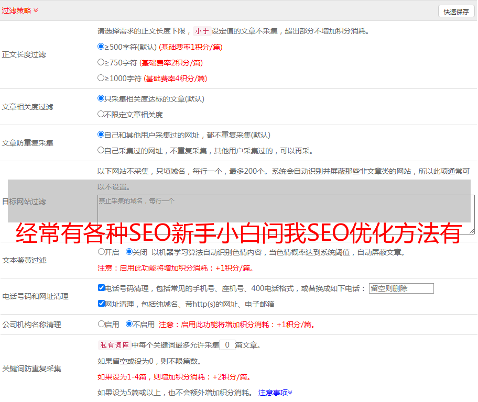The width and height of the screenshot is (478, 402).
Task: Click the 快速保存 button
Action: coord(456,12)
